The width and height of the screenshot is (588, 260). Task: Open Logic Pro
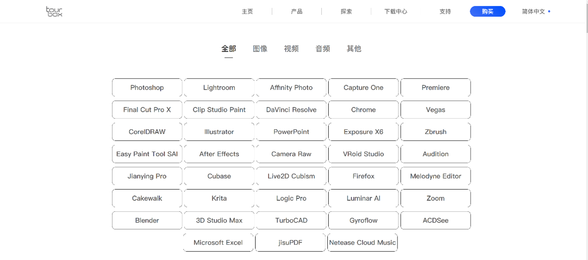291,198
